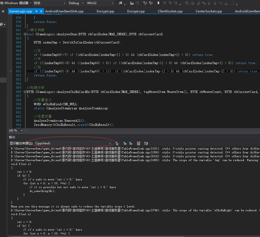This screenshot has height=237, width=260.
Task: Click Cppcheck result for TableFrameSink.cpp(1746)
Action: (x=135, y=210)
